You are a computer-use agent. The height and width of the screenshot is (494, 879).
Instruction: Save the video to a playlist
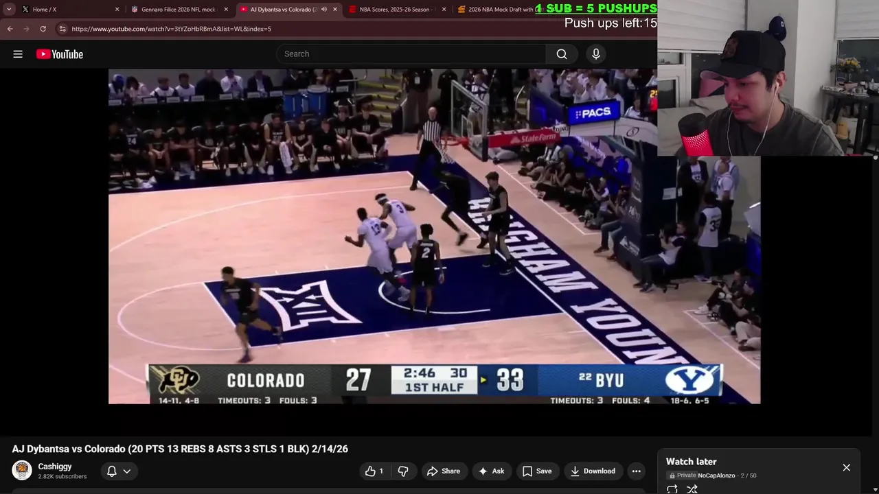(x=536, y=471)
